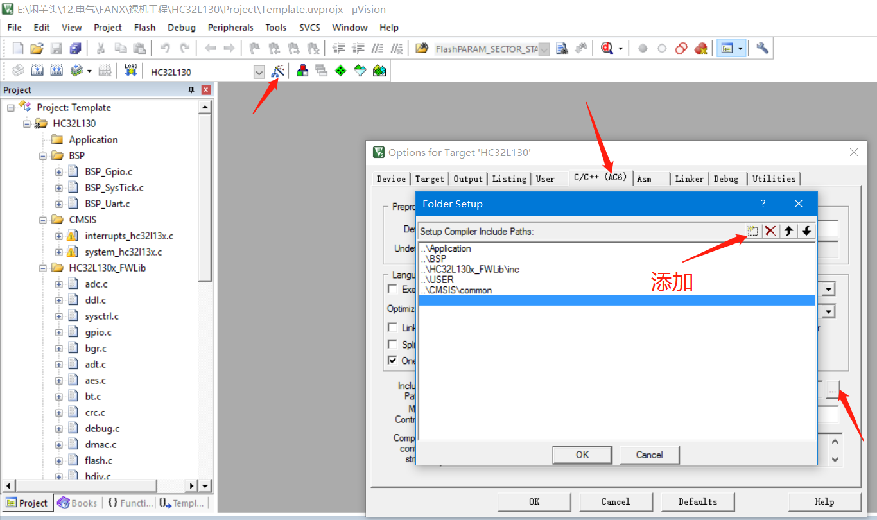877x520 pixels.
Task: Switch to the Output tab
Action: [x=468, y=179]
